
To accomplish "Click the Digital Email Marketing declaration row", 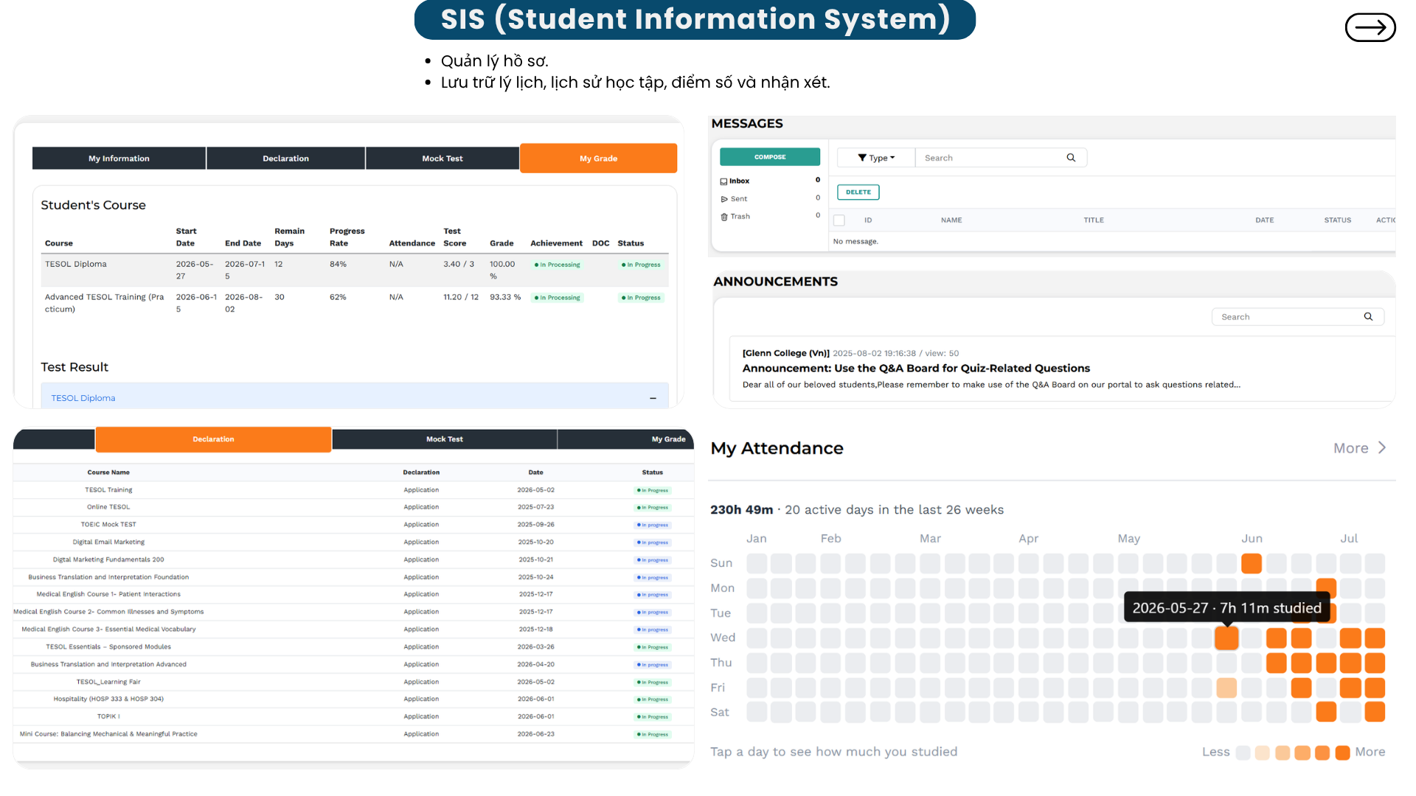I will click(x=353, y=542).
